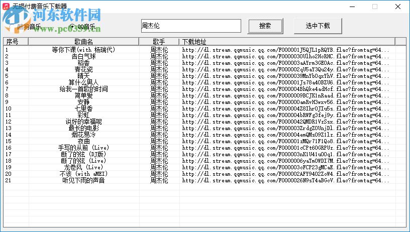Screen dimensions: 410x232
Task: Click row number 1 in 序号 column
Action: 7,50
